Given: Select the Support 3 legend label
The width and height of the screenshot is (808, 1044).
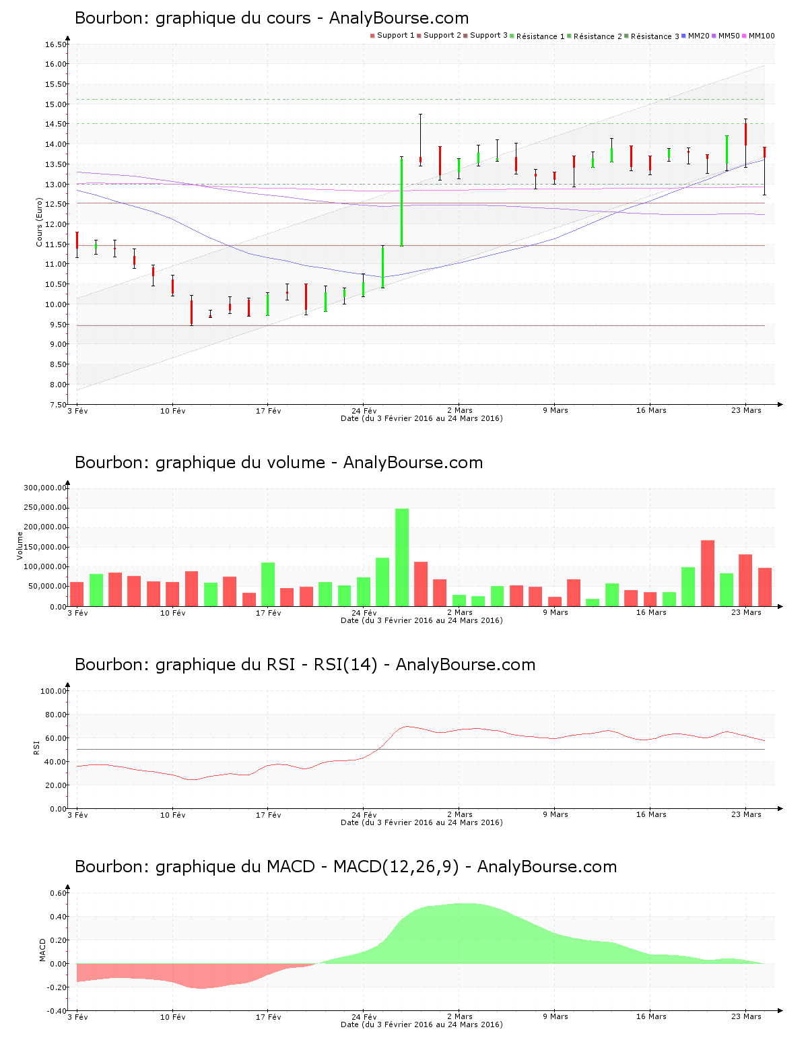Looking at the screenshot, I should [x=489, y=36].
